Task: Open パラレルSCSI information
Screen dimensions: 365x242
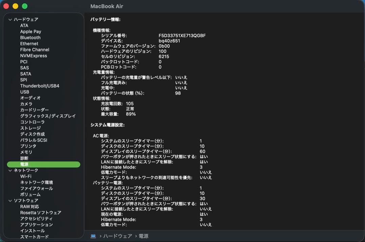Action: click(33, 140)
